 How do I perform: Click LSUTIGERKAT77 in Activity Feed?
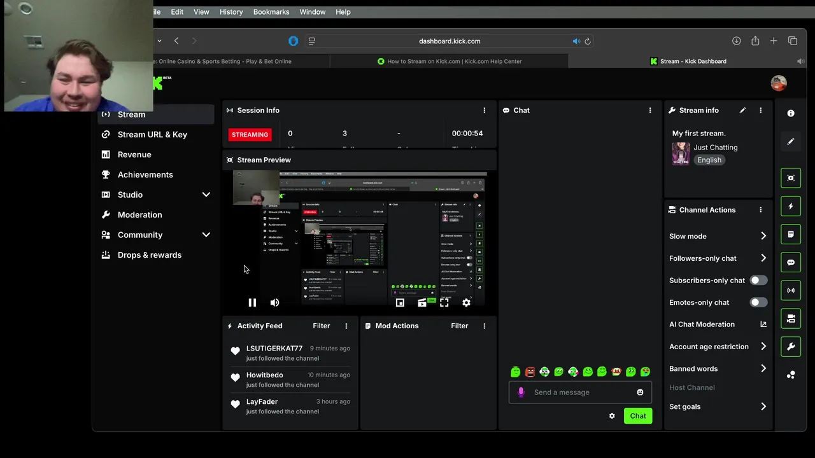tap(274, 349)
